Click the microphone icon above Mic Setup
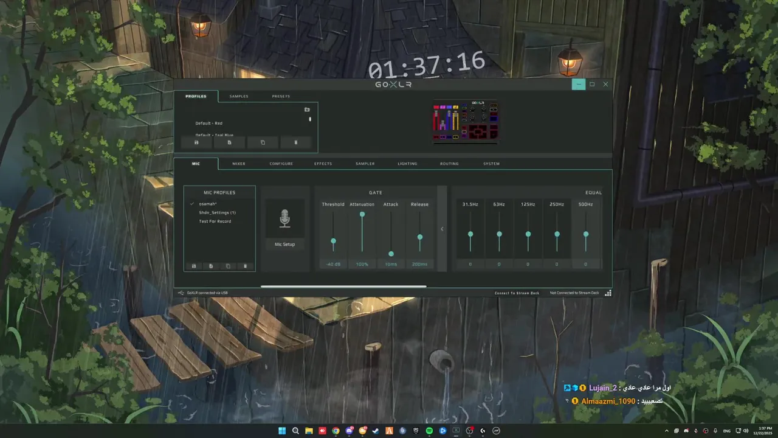The image size is (778, 438). coord(284,218)
